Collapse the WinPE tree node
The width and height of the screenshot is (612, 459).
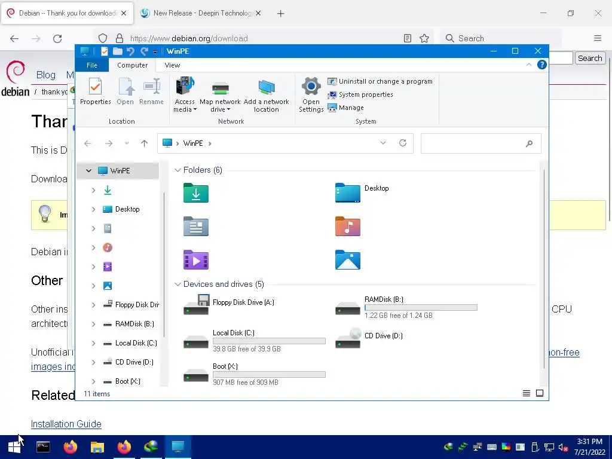[x=88, y=170]
